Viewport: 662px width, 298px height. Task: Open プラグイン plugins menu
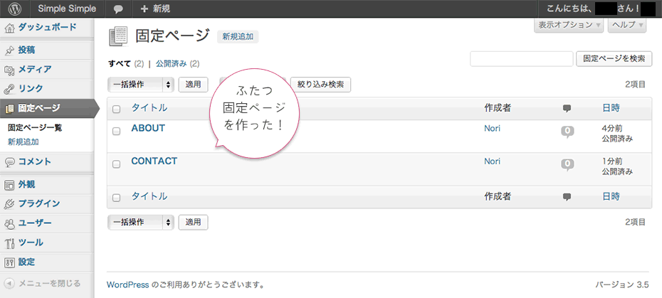tap(38, 203)
